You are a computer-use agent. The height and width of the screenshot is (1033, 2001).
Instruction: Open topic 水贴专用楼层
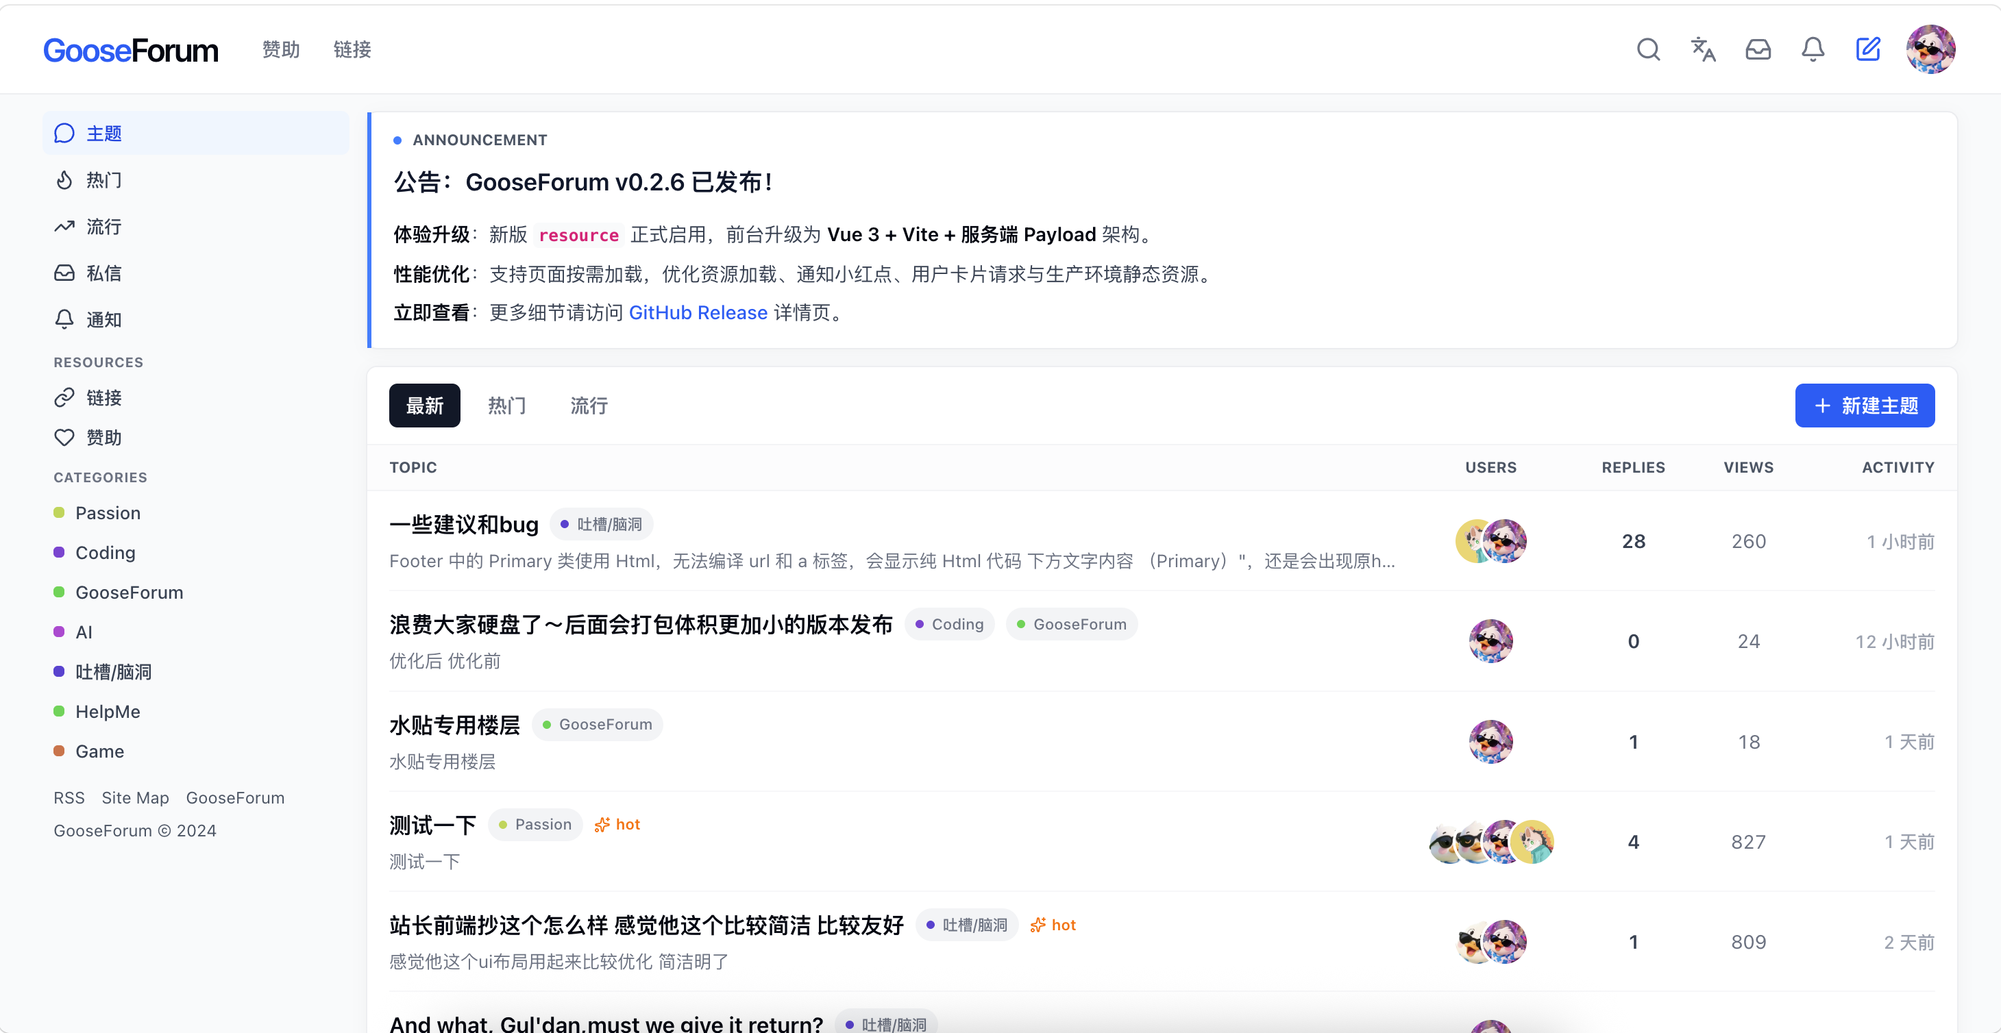454,725
